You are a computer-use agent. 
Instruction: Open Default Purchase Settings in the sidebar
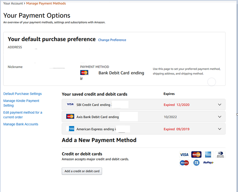click(22, 94)
